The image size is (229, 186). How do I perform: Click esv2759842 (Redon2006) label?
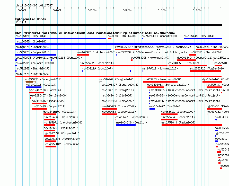62,144
